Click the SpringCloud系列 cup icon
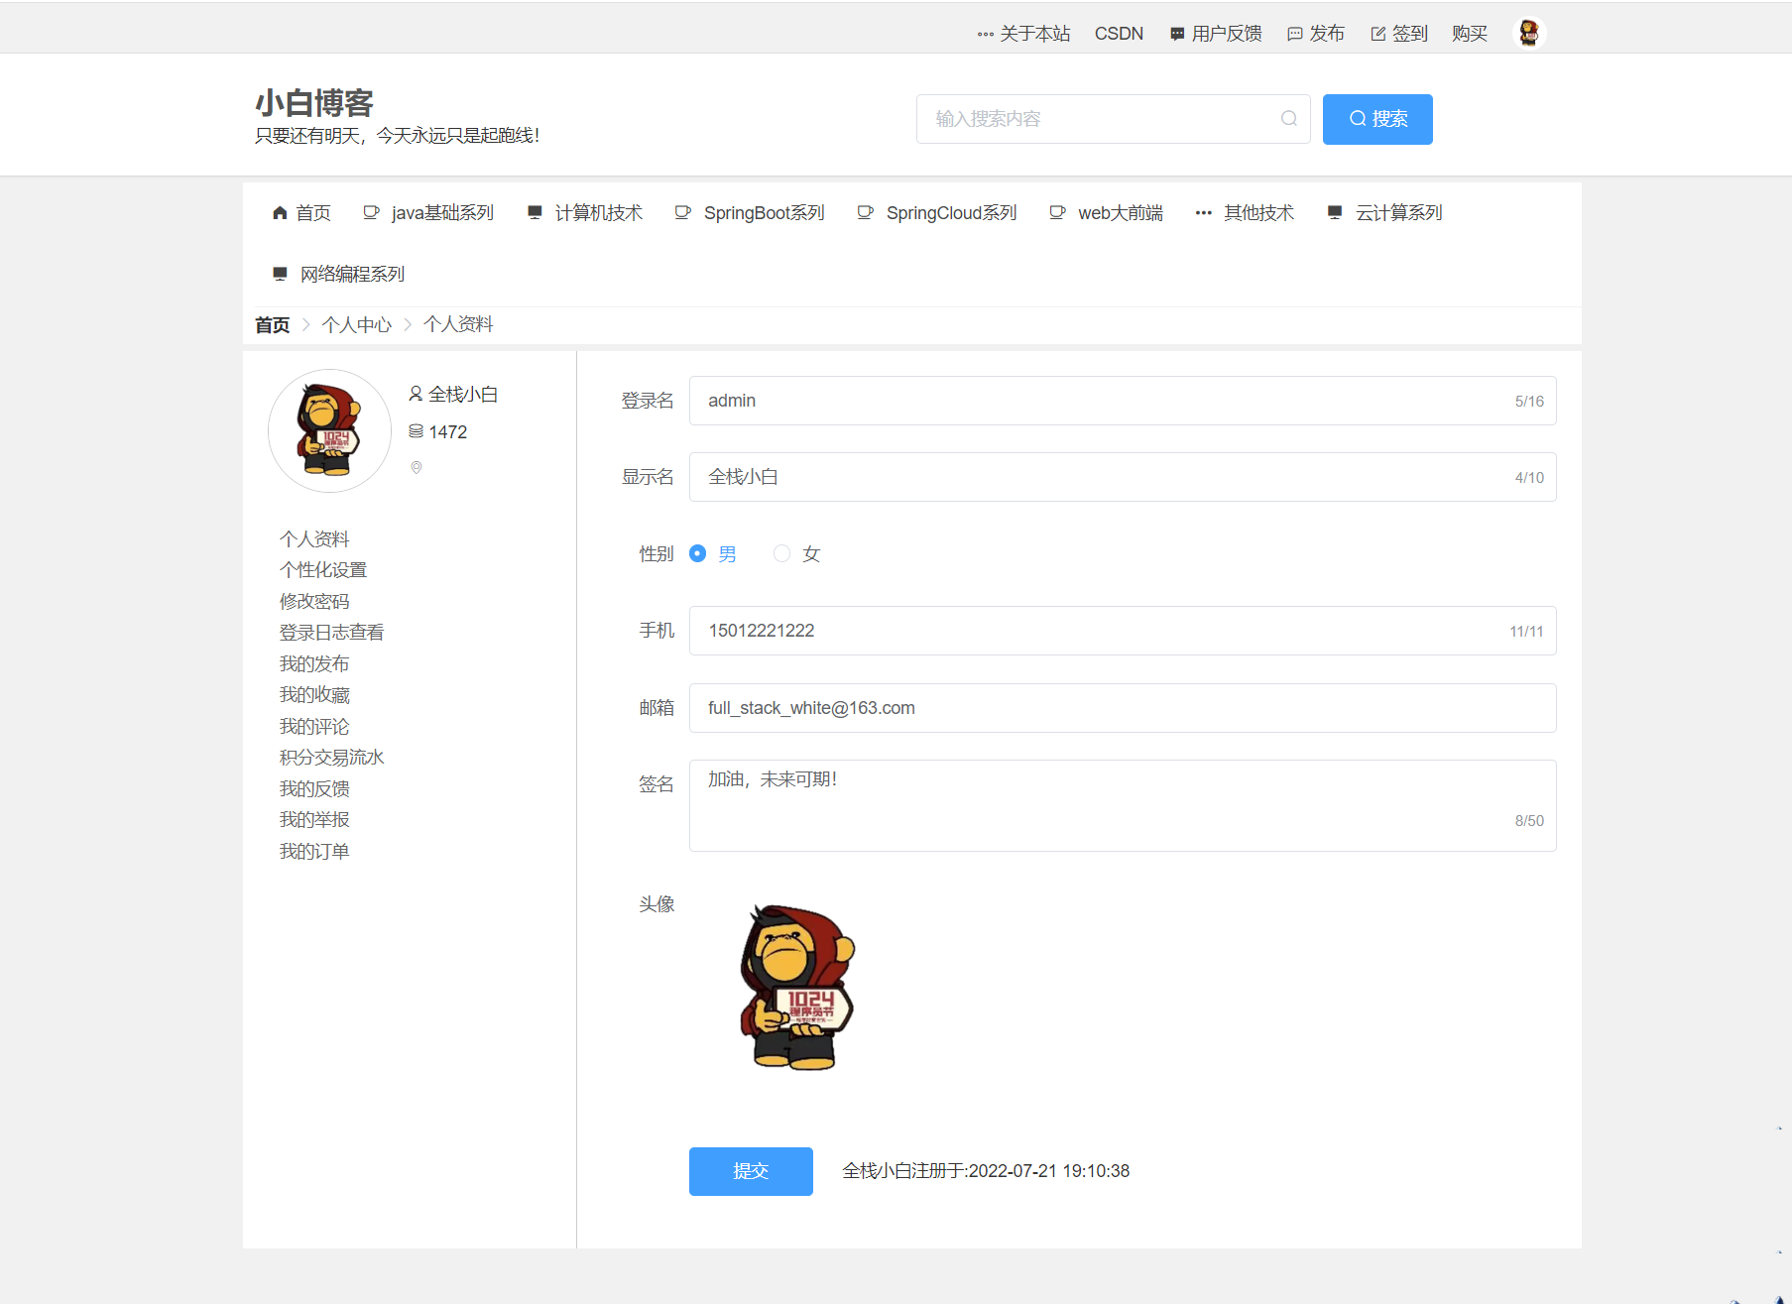The image size is (1792, 1304). (865, 212)
